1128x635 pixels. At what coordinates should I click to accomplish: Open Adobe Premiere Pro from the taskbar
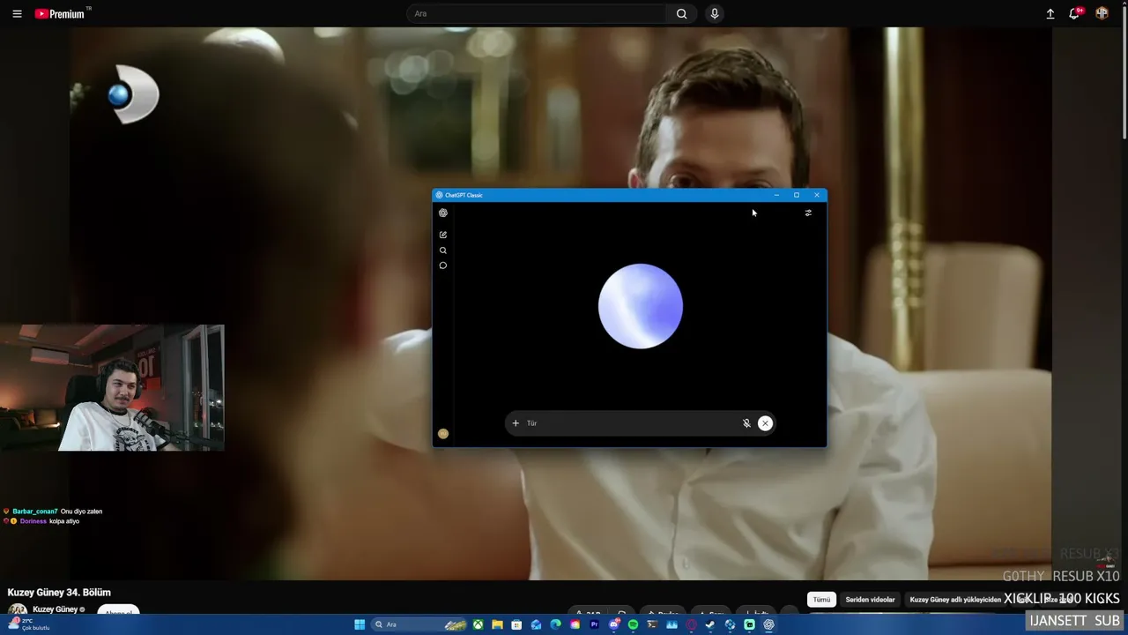coord(594,624)
